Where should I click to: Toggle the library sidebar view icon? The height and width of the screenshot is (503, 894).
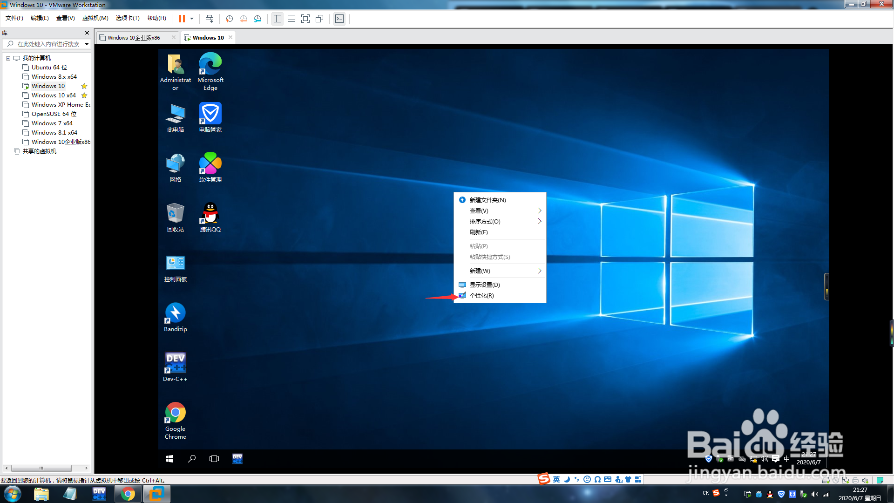click(x=278, y=19)
